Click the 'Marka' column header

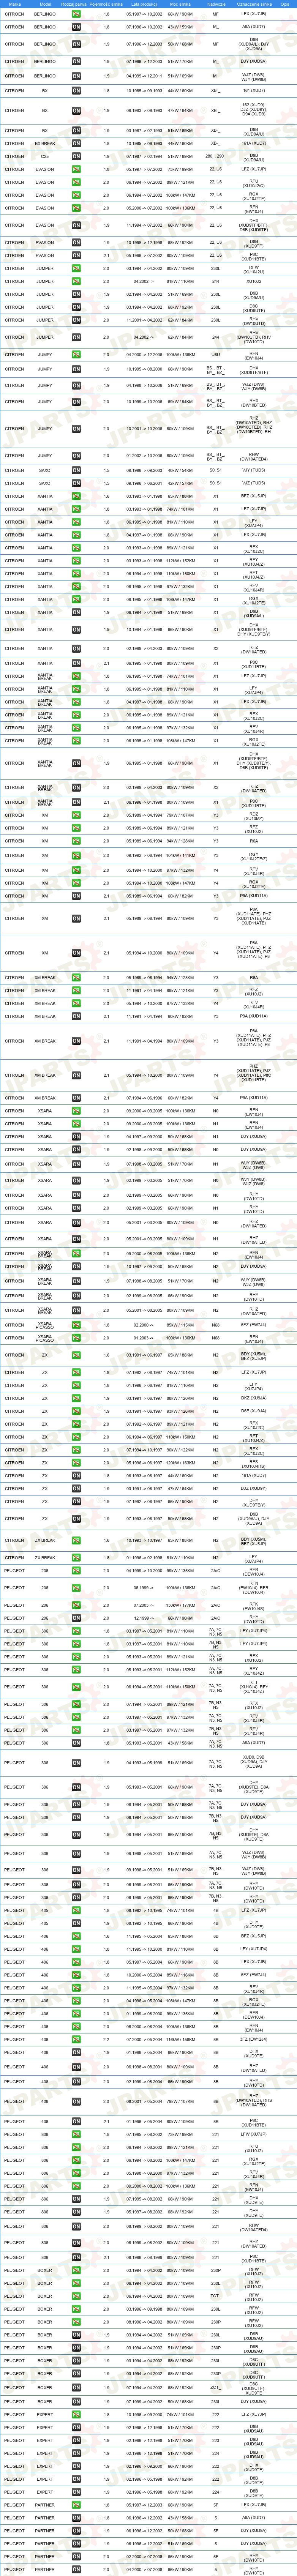pyautogui.click(x=15, y=4)
